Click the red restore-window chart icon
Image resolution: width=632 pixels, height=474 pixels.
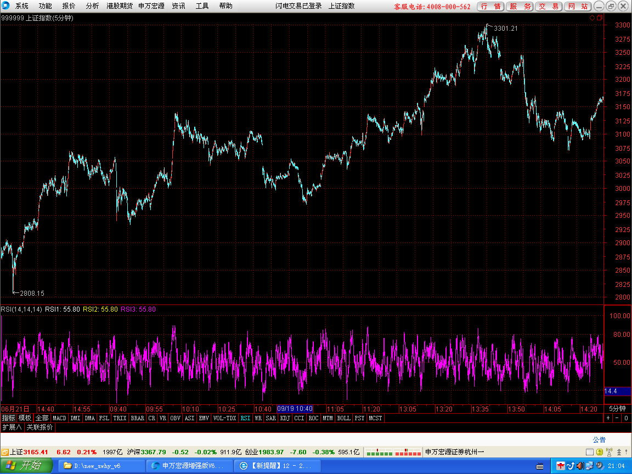tap(599, 18)
